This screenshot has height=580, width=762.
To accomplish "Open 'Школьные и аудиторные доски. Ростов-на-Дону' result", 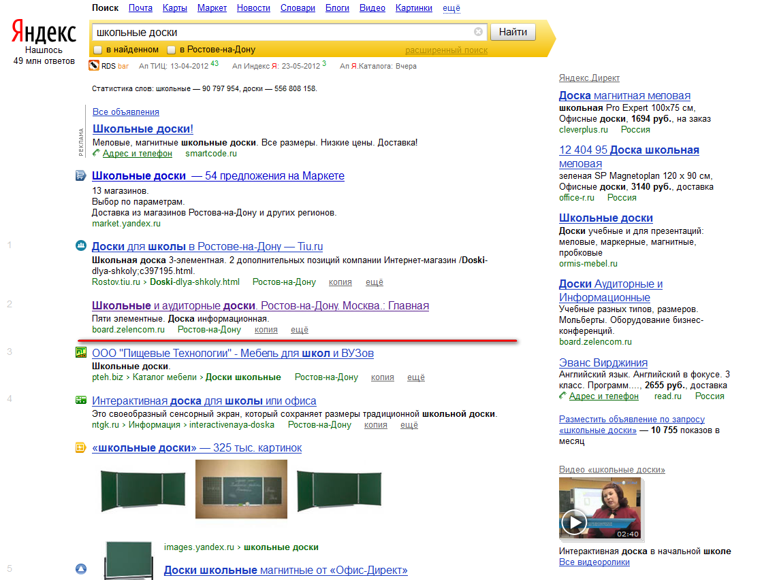I will coord(261,305).
